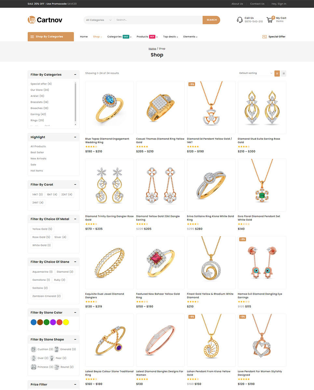Collapse the Filter By Carat panel
This screenshot has height=390, width=314.
[75, 185]
